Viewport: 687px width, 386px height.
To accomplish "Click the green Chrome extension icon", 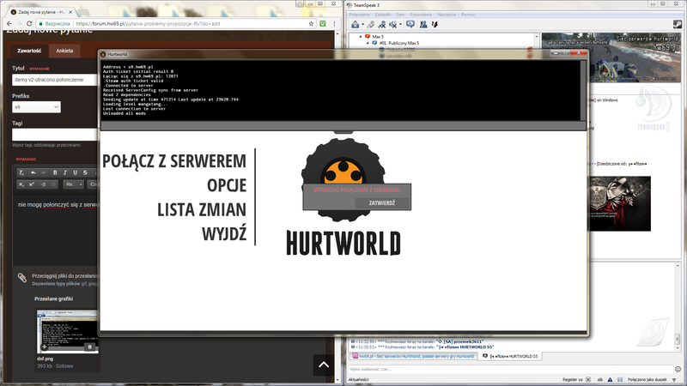I will click(323, 24).
